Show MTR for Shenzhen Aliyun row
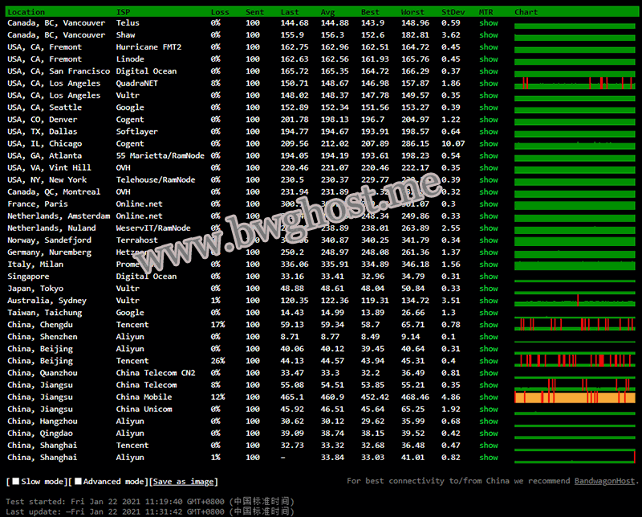Screen dimensions: 642x517 click(489, 337)
